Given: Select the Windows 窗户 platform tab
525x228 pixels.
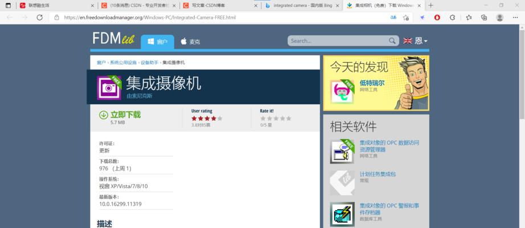Looking at the screenshot, I should click(x=157, y=42).
